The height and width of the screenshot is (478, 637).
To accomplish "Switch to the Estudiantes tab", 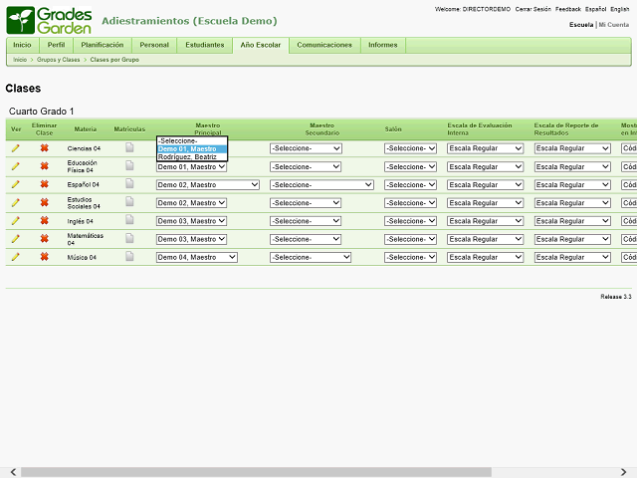I will coord(205,45).
